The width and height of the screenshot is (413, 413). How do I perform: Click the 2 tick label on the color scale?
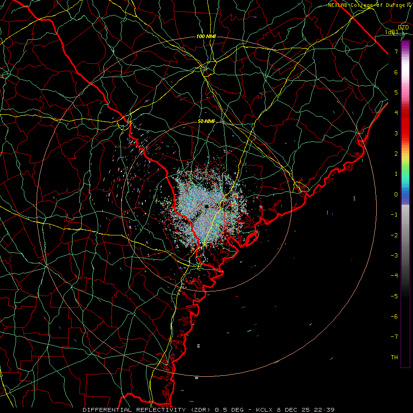396,154
